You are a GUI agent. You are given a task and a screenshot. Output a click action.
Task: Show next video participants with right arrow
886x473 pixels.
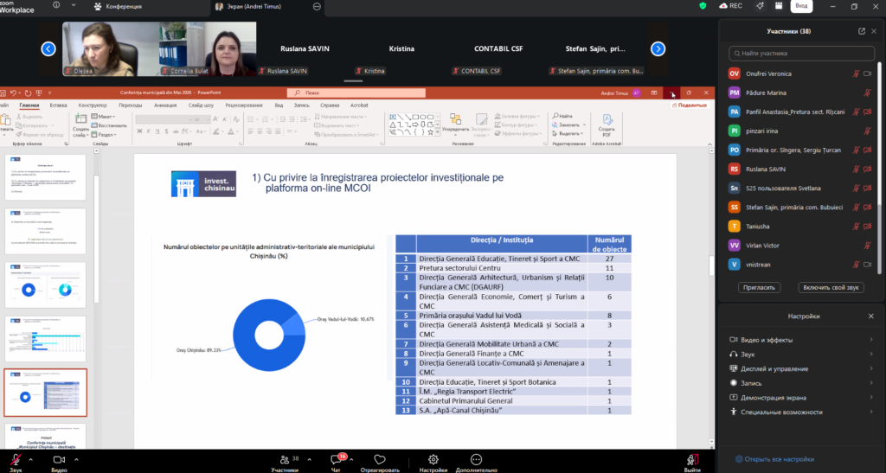pos(658,49)
